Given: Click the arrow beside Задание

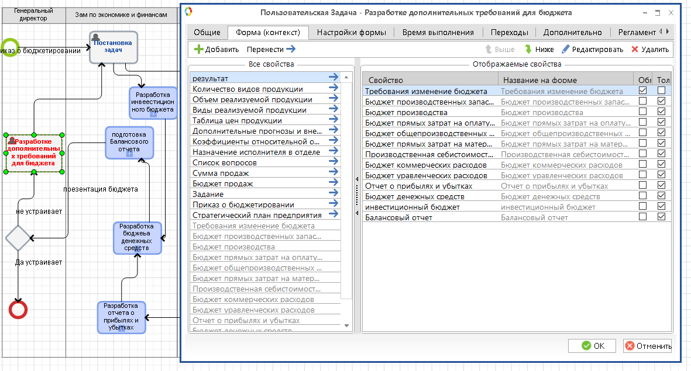Looking at the screenshot, I should (x=334, y=193).
